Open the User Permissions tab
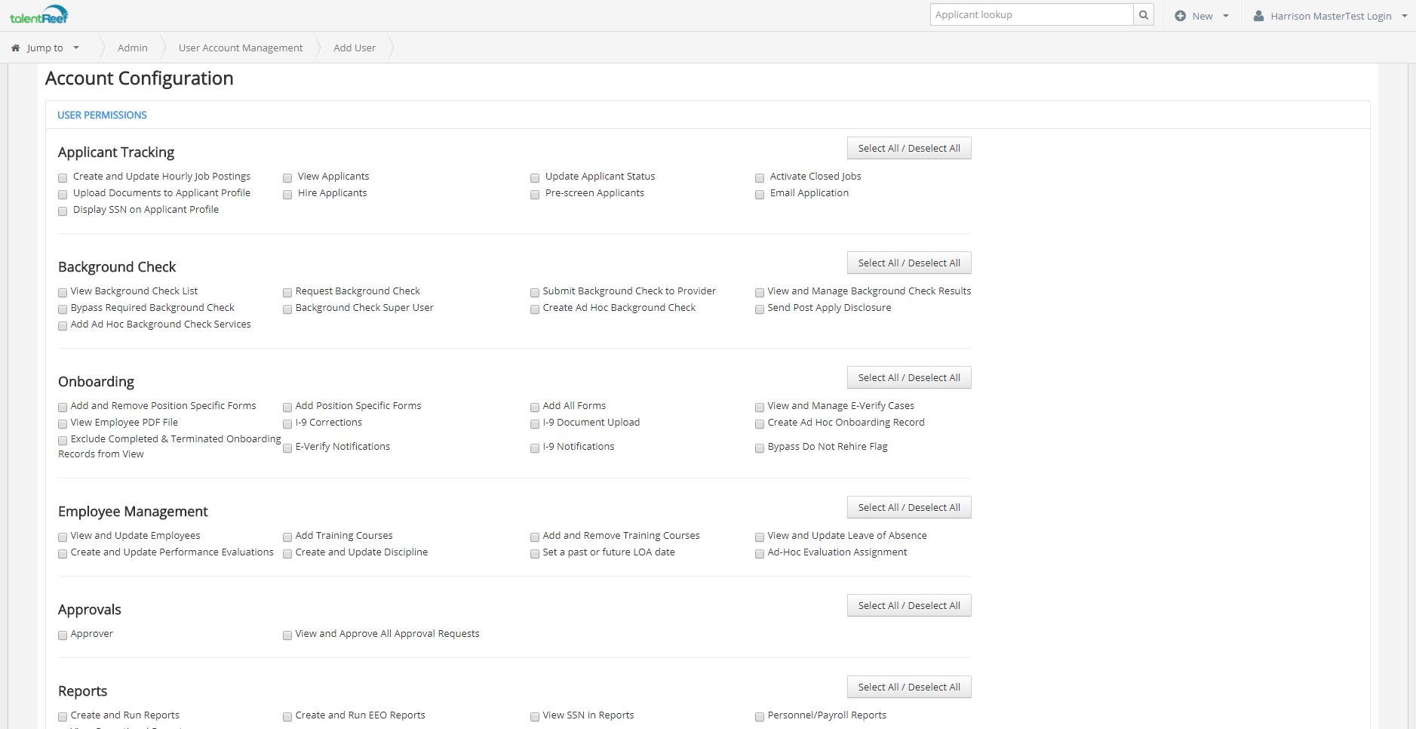 click(102, 115)
